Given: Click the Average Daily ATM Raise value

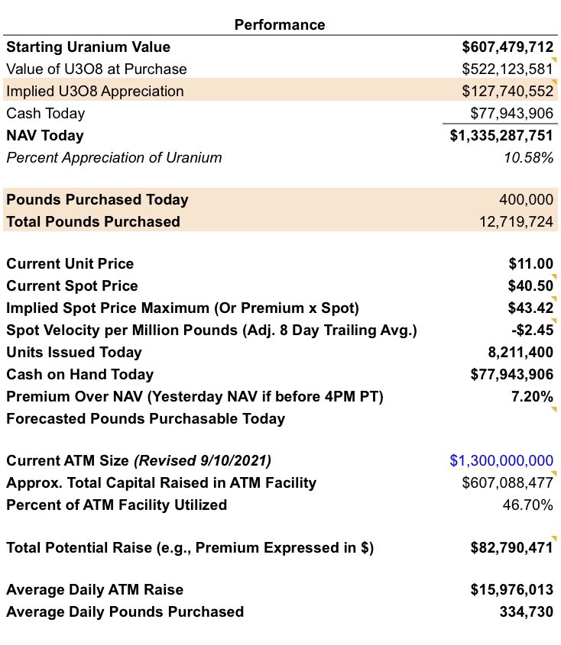Looking at the screenshot, I should click(511, 590).
